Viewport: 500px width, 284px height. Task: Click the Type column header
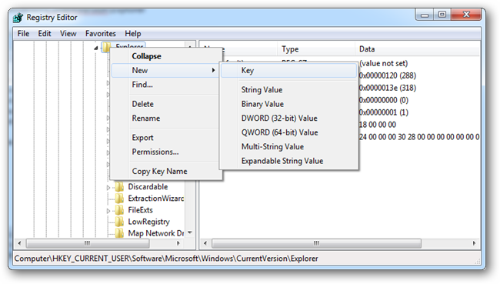pos(316,49)
